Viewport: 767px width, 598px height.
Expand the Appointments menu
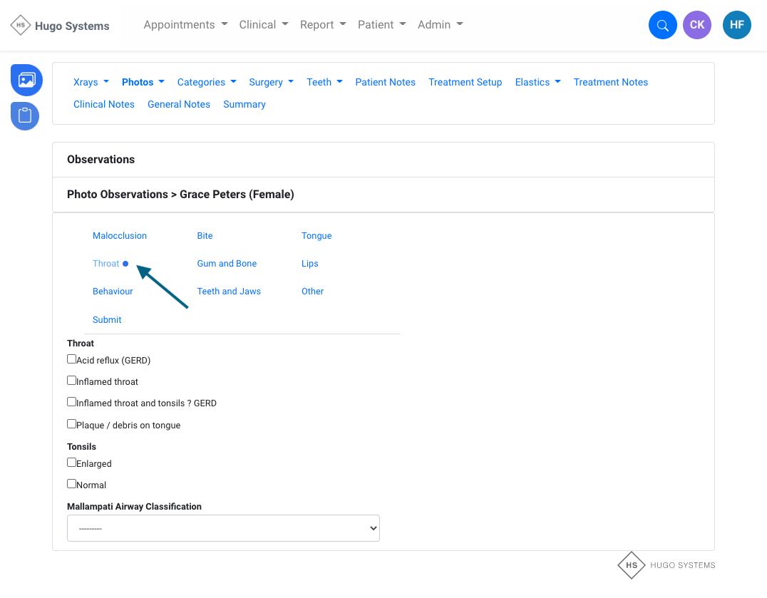(x=185, y=25)
